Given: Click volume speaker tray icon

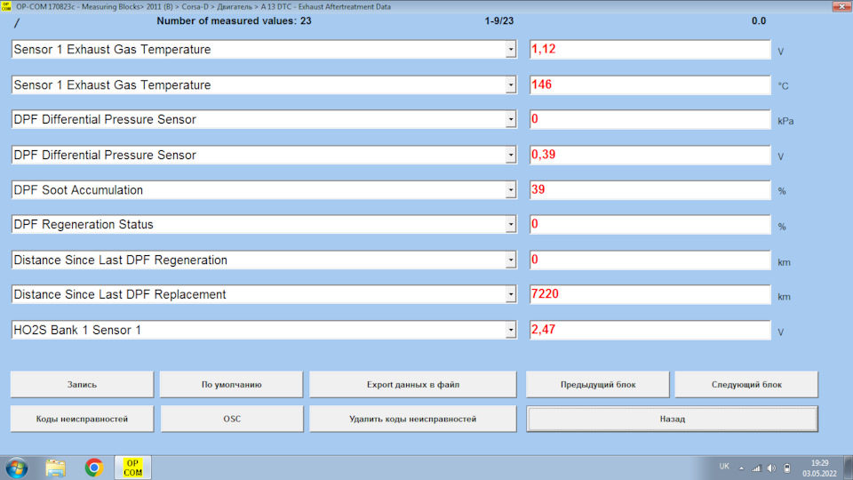Looking at the screenshot, I should [771, 468].
